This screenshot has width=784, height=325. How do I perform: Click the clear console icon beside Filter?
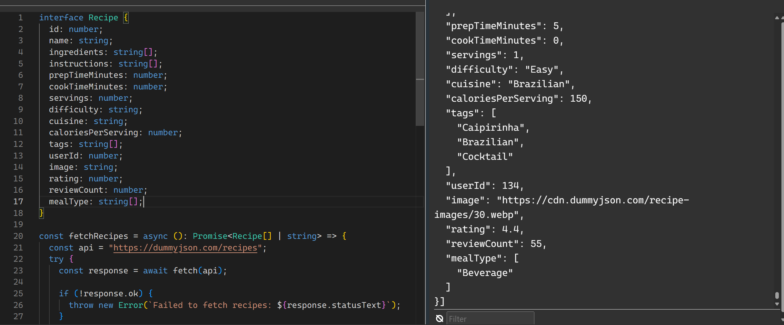pyautogui.click(x=439, y=319)
